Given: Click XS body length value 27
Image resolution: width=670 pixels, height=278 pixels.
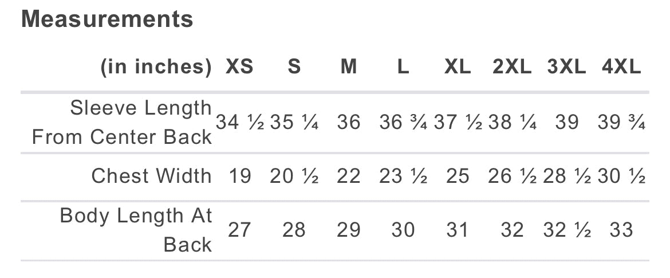Looking at the screenshot, I should tap(239, 230).
